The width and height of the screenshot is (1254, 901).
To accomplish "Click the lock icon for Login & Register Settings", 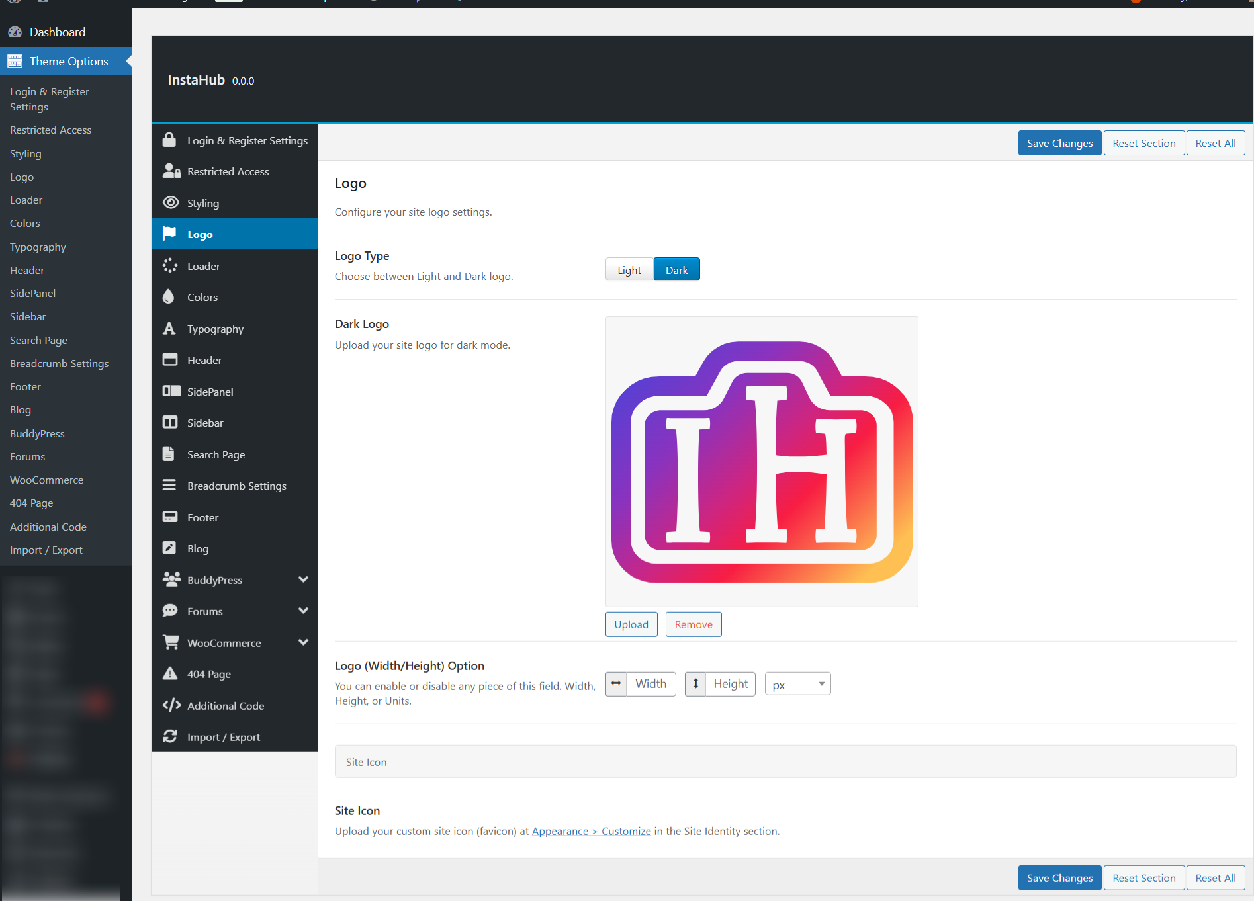I will [x=169, y=140].
